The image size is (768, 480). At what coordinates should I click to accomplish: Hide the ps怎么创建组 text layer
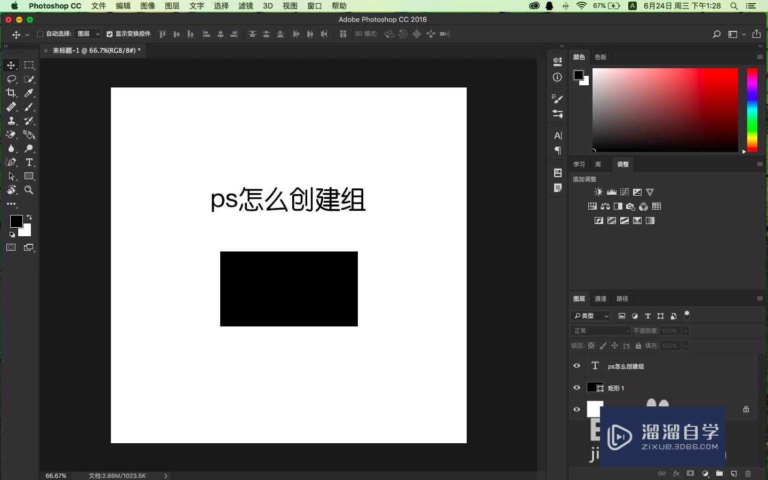577,366
